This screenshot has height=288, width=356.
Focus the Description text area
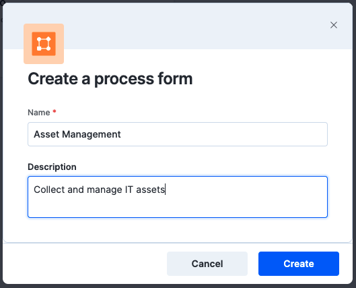(178, 197)
